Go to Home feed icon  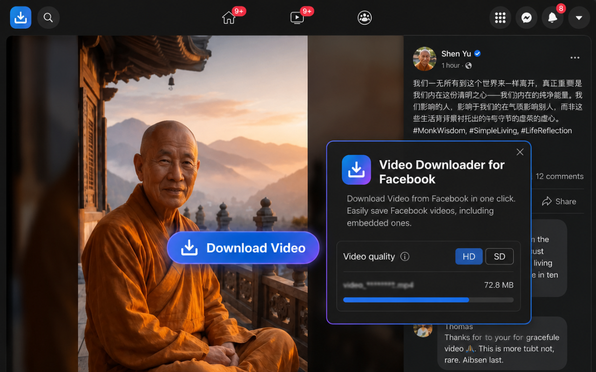229,18
